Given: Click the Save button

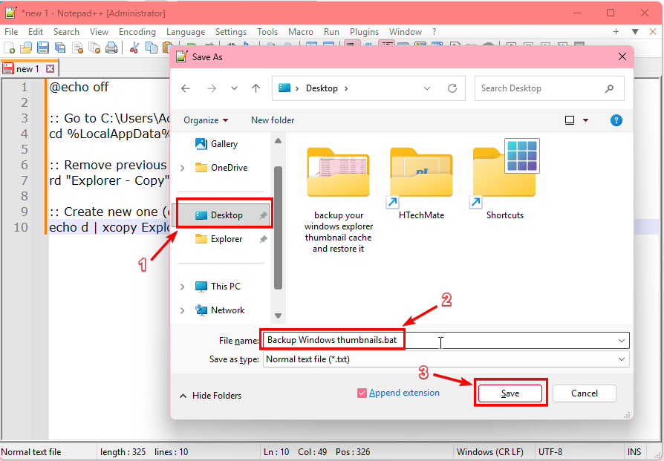Looking at the screenshot, I should [x=510, y=393].
